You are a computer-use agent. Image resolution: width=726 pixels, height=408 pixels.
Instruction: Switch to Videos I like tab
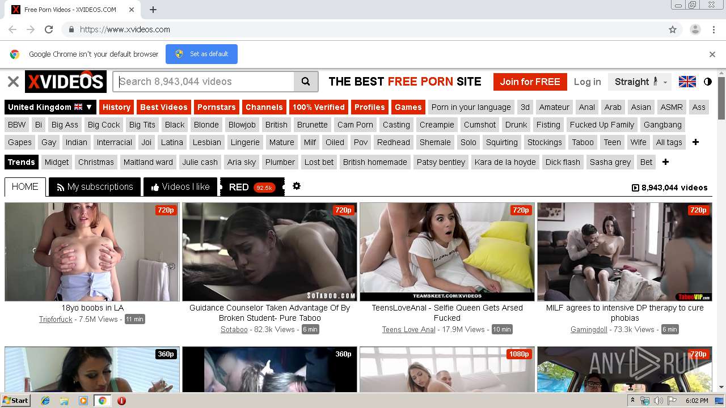click(180, 186)
